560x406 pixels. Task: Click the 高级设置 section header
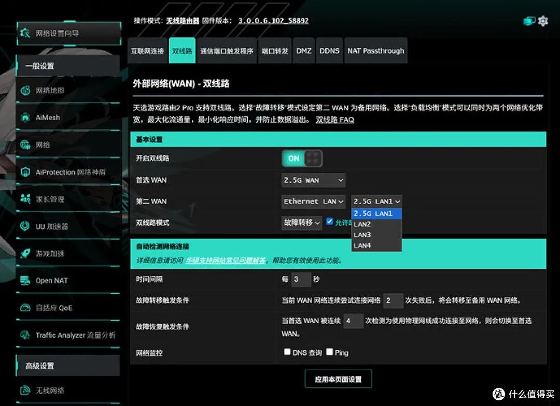pos(68,366)
